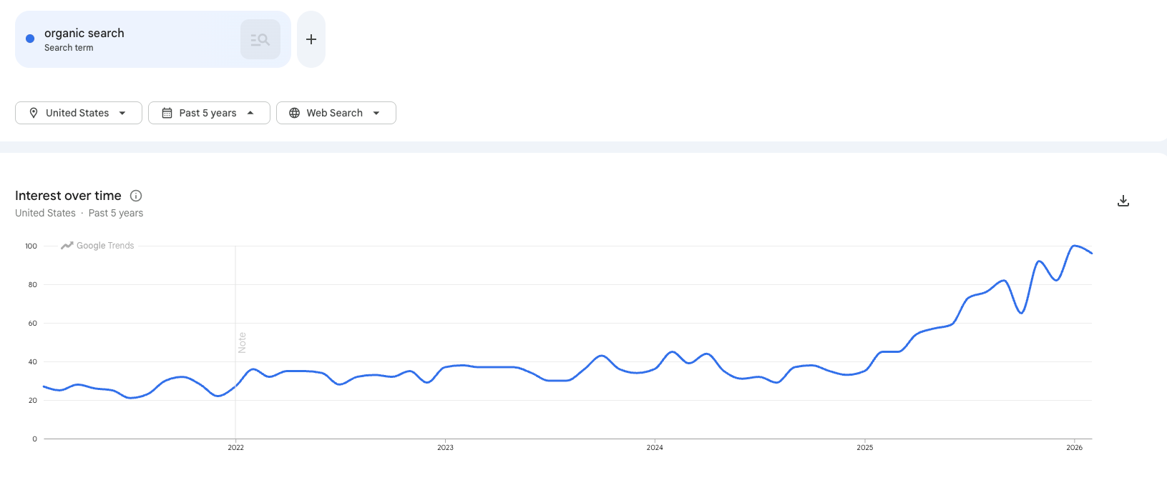Click the Interest over time heading
The image size is (1167, 480).
(68, 196)
